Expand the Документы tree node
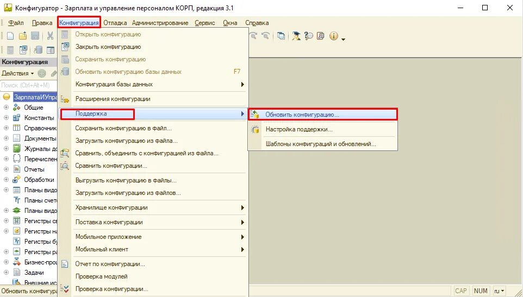523x297 pixels. pyautogui.click(x=6, y=138)
